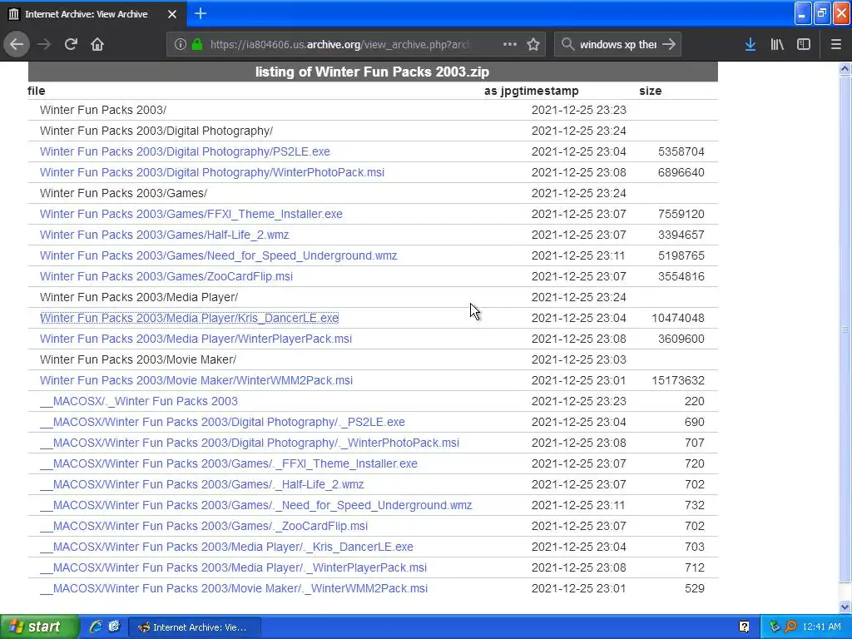This screenshot has width=852, height=639.
Task: Open the Library bookmarks icon
Action: point(777,44)
